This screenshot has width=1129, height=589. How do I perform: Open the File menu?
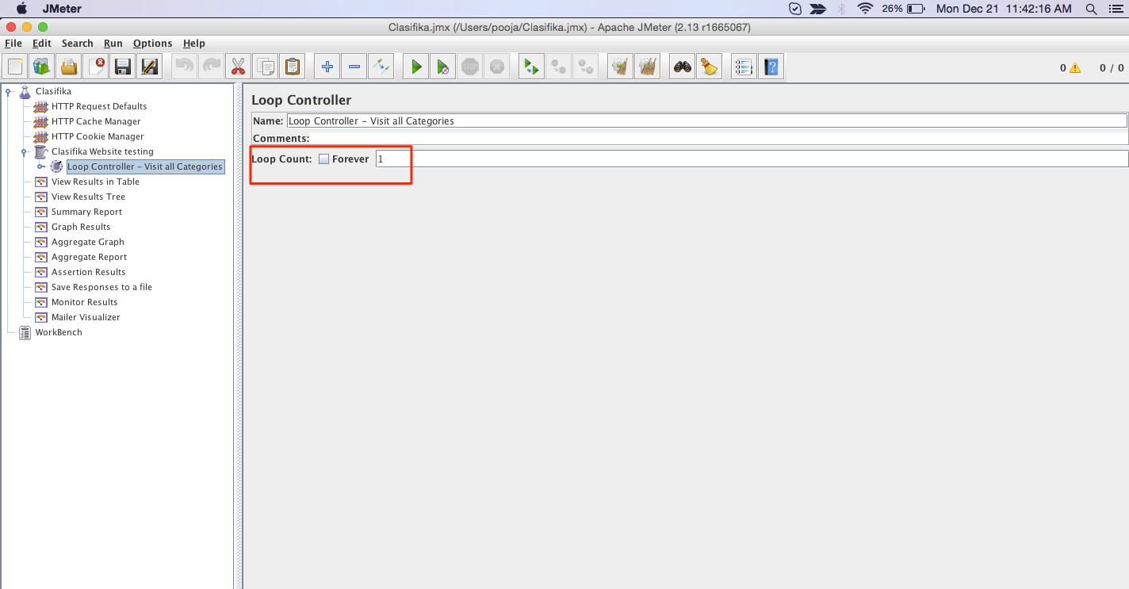click(x=13, y=44)
